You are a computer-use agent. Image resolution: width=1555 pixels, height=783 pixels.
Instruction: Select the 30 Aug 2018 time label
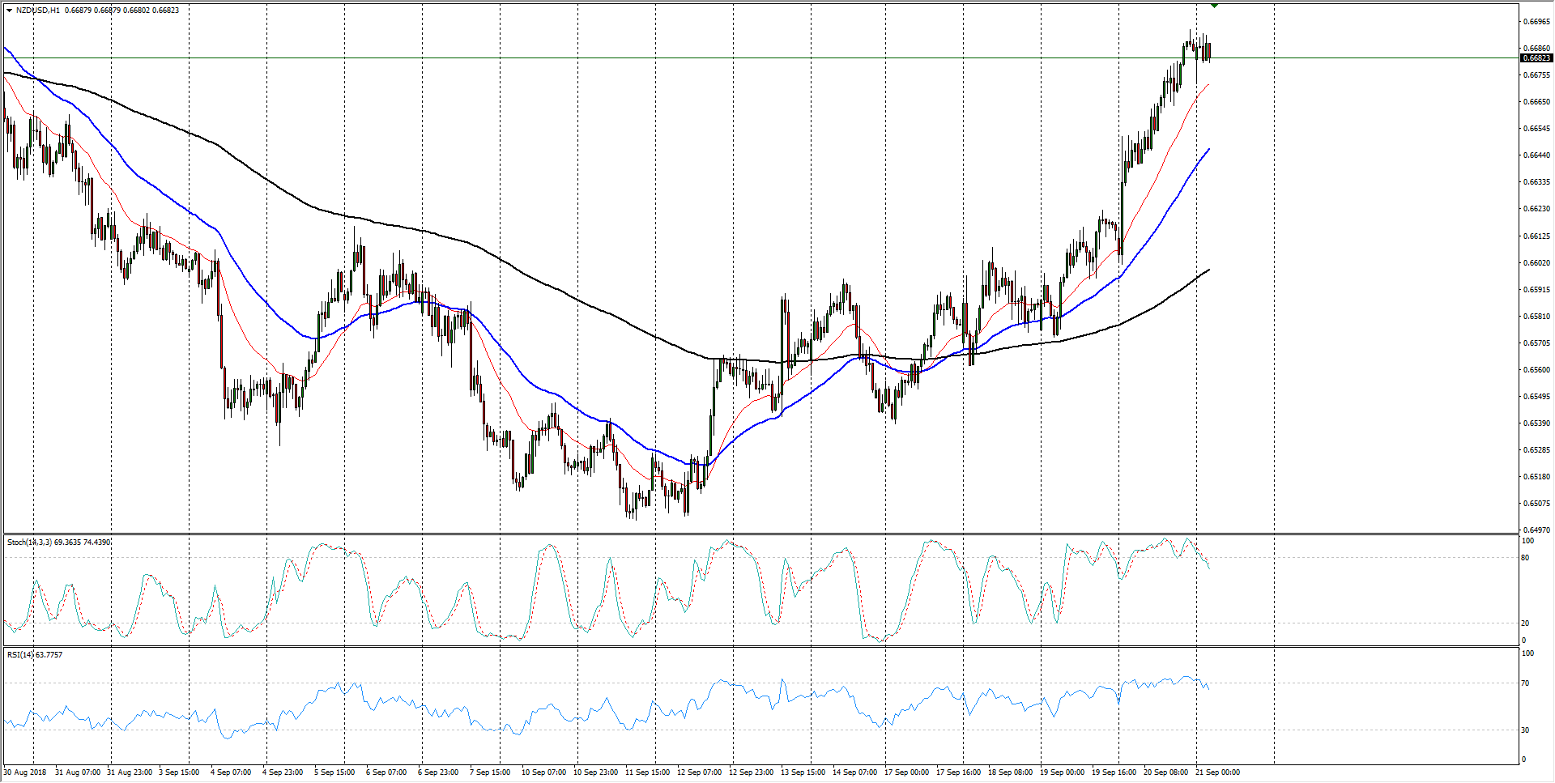pos(25,772)
